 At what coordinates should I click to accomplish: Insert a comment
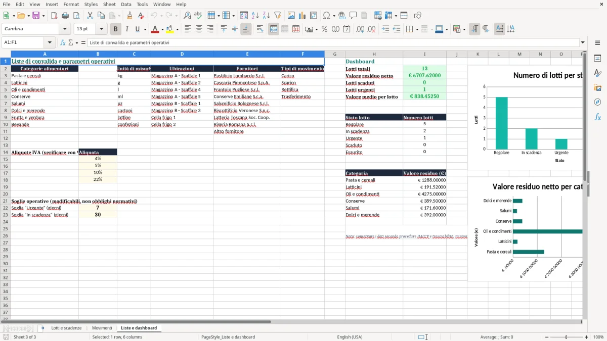point(353,16)
